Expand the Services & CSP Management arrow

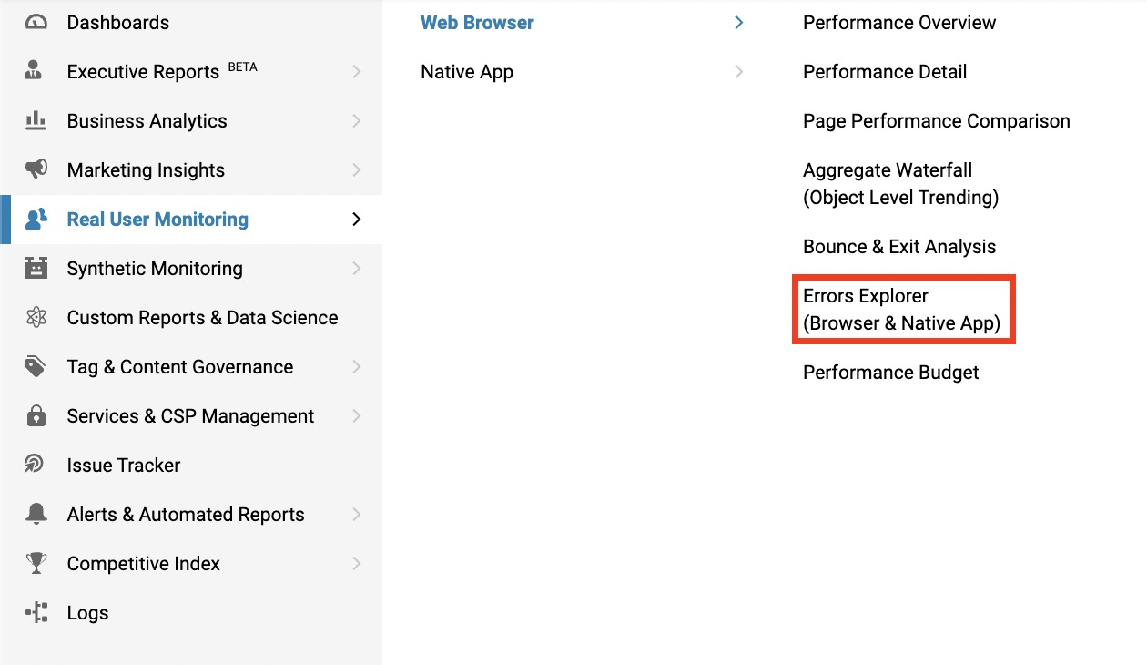pos(357,416)
